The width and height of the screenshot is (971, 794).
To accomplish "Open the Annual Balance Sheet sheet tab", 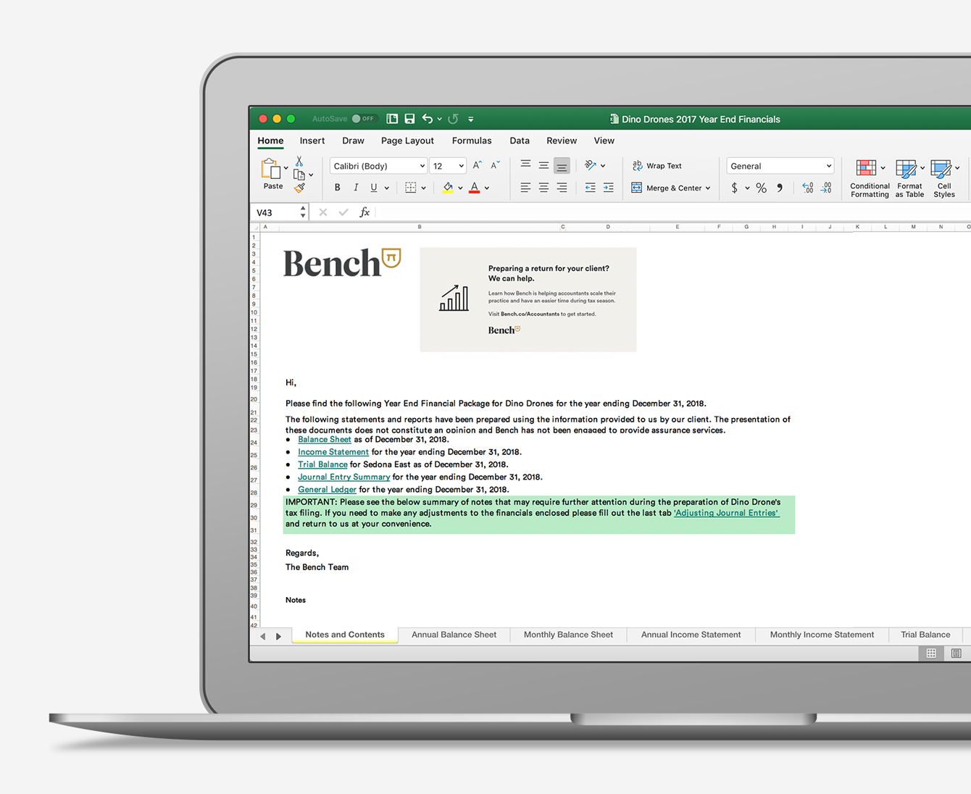I will coord(454,635).
